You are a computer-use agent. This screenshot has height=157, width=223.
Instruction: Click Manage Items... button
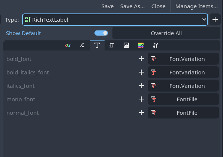[x=196, y=6]
